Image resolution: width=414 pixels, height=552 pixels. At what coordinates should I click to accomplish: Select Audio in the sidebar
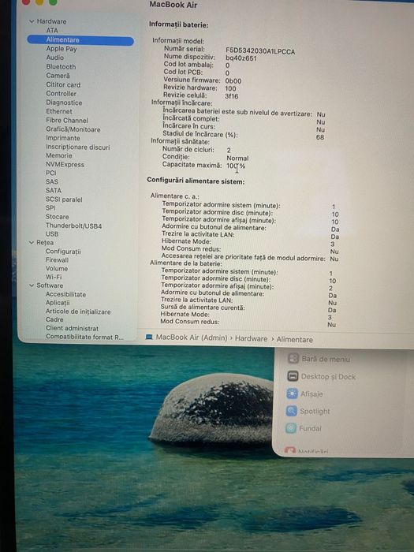[x=55, y=58]
